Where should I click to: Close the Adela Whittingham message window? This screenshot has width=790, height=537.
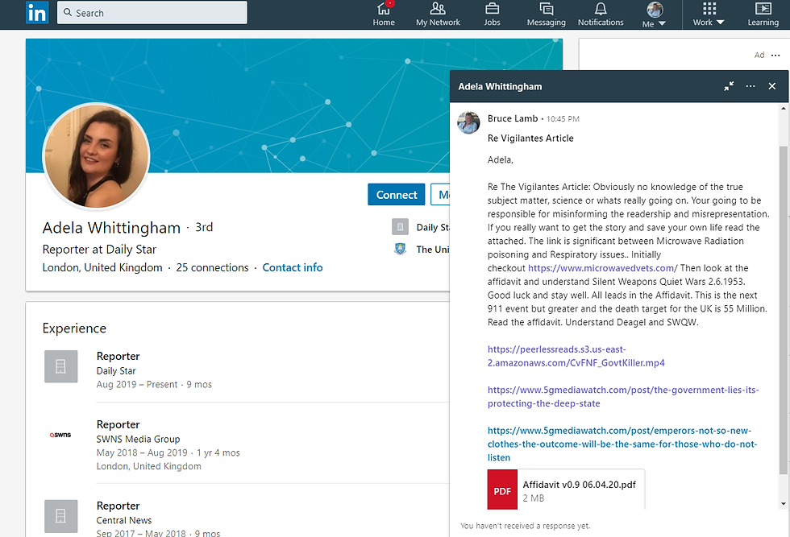[772, 86]
